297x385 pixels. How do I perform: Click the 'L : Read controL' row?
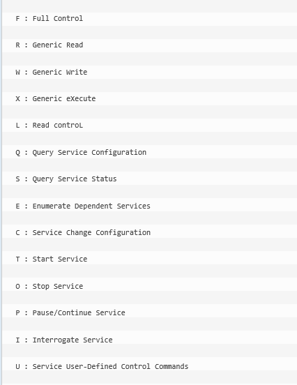[149, 126]
